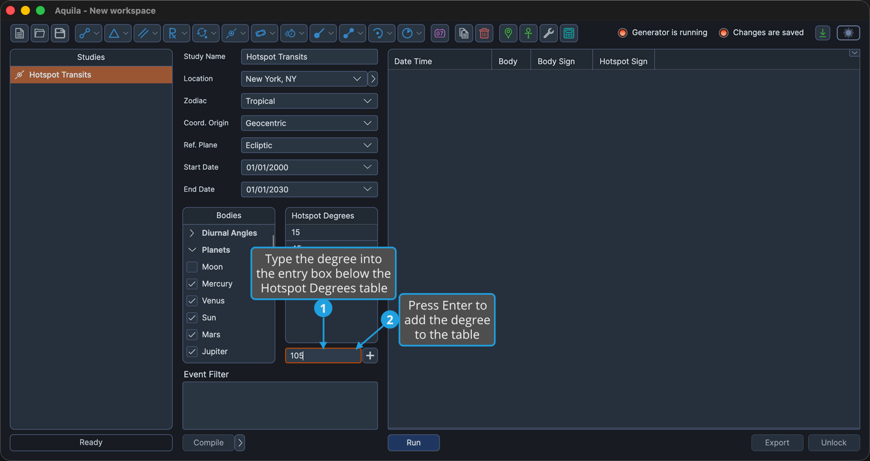Click the duplicate study copy icon
The width and height of the screenshot is (870, 461).
464,33
